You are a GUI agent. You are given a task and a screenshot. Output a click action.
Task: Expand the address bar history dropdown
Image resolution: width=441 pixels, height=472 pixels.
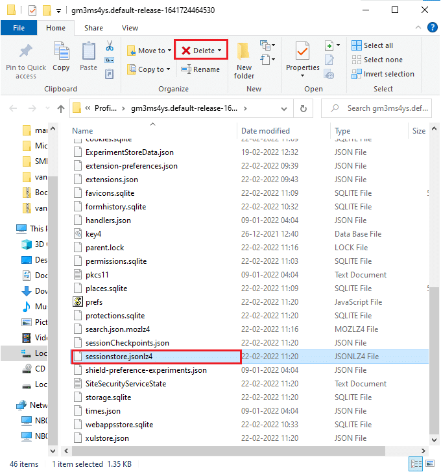(x=283, y=109)
